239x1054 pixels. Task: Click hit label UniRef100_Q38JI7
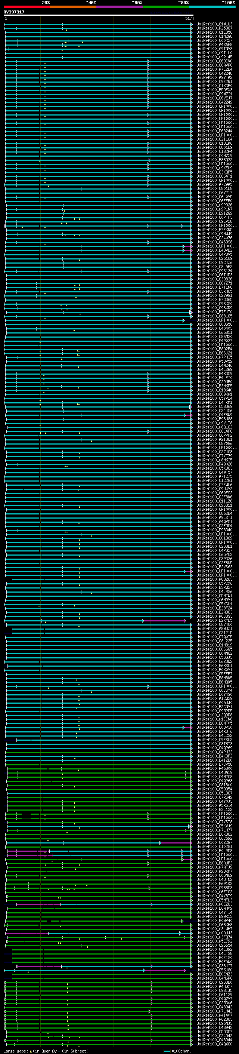tap(214, 965)
